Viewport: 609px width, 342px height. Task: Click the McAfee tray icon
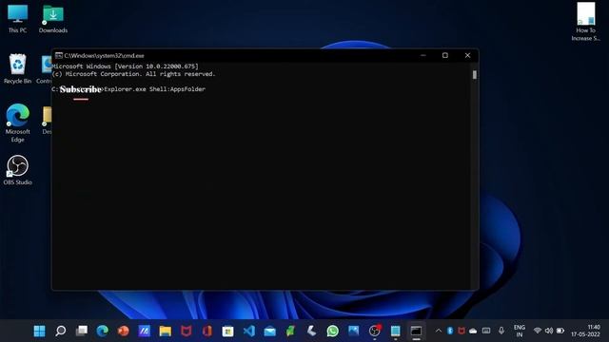tap(462, 331)
